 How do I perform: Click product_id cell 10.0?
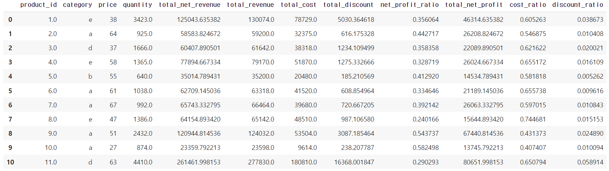tap(51, 148)
